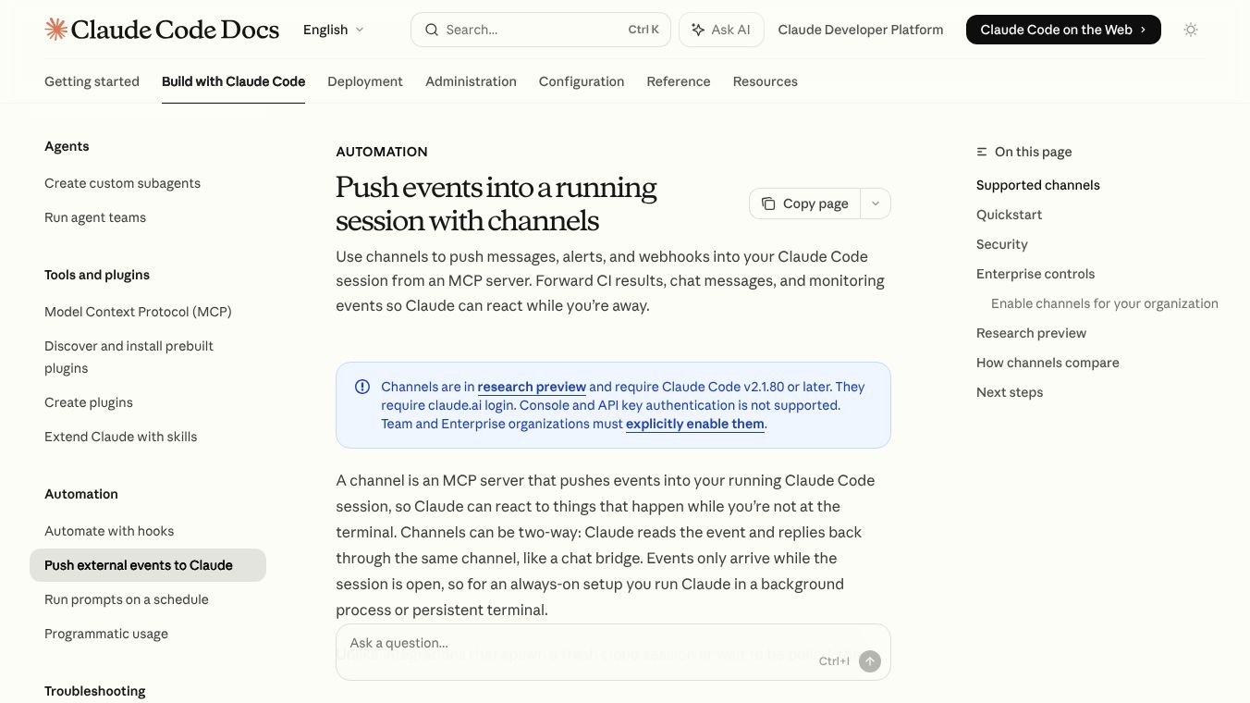Open Programmatic usage sidebar page
This screenshot has height=703, width=1250.
click(x=106, y=634)
